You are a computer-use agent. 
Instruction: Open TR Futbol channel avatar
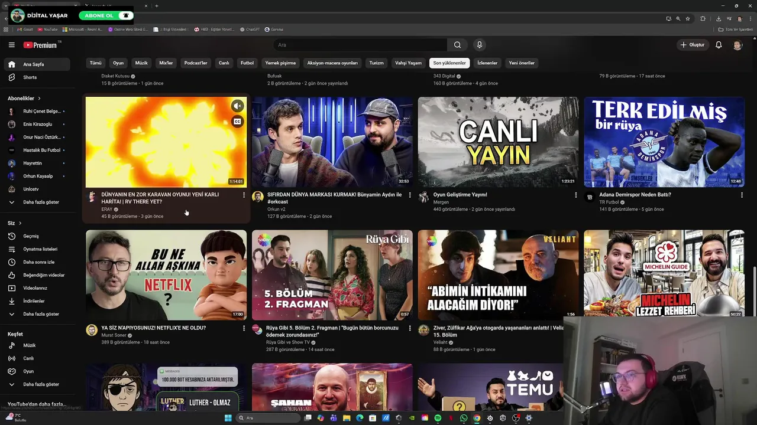[x=590, y=197]
